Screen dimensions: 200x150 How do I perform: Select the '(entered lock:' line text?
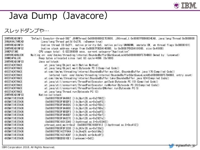(x=121, y=75)
